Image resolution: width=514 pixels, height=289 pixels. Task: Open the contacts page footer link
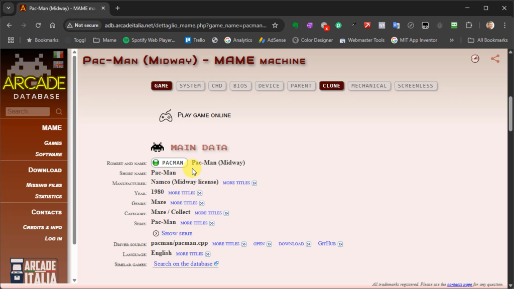[459, 284]
